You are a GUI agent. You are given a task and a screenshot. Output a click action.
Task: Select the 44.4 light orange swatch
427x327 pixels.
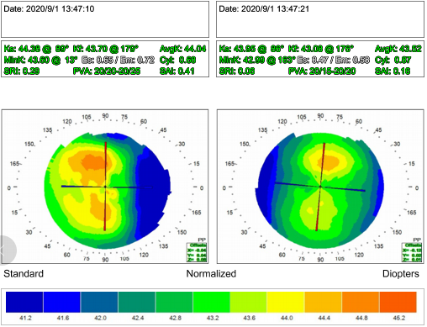click(x=323, y=302)
